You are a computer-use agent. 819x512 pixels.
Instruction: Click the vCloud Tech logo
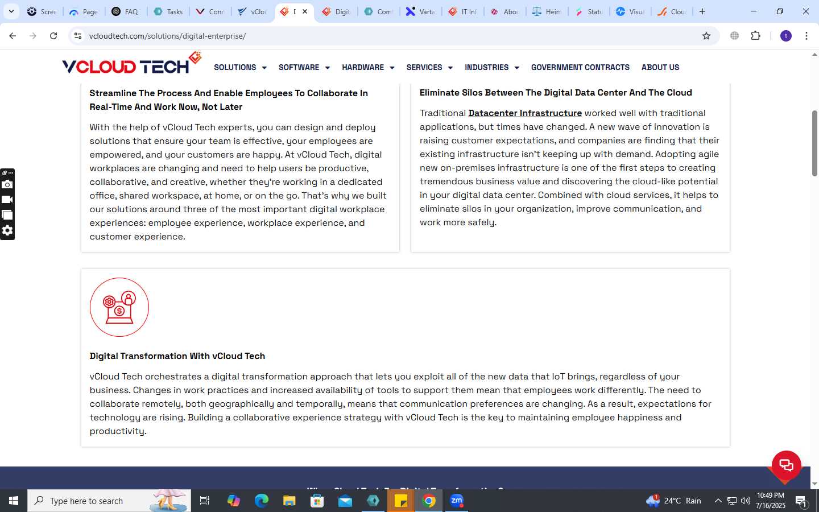point(132,64)
